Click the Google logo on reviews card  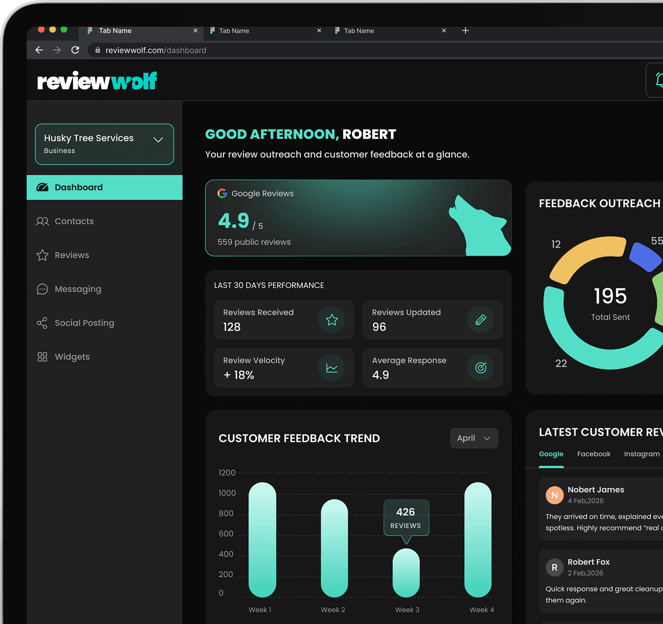click(222, 193)
